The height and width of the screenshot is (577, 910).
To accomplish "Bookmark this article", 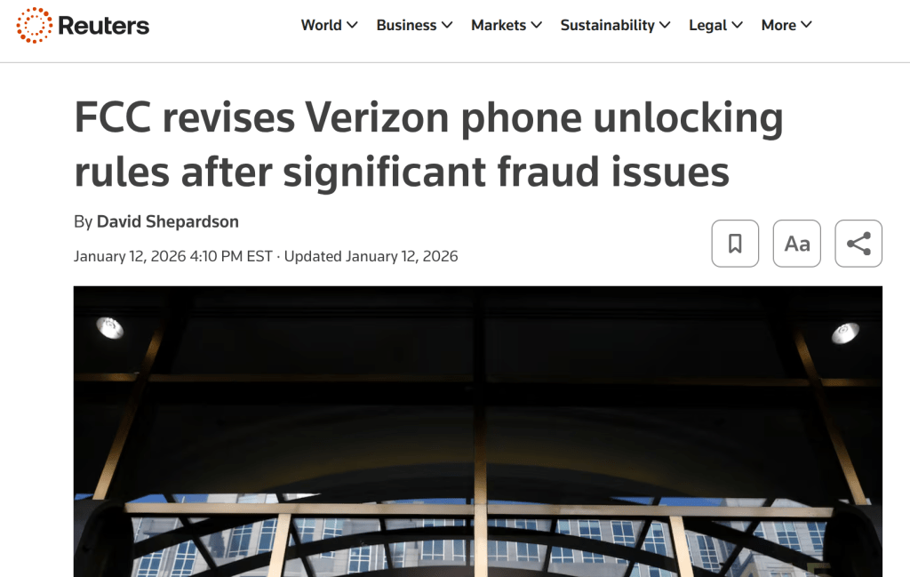I will tap(735, 244).
